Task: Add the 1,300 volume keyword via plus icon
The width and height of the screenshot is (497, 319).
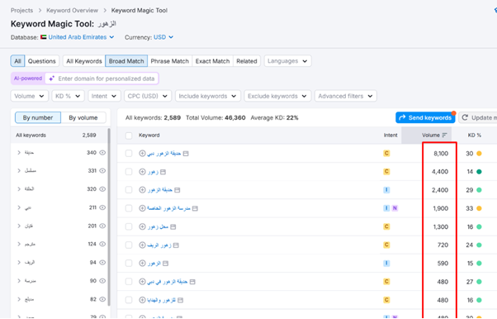Action: 142,226
